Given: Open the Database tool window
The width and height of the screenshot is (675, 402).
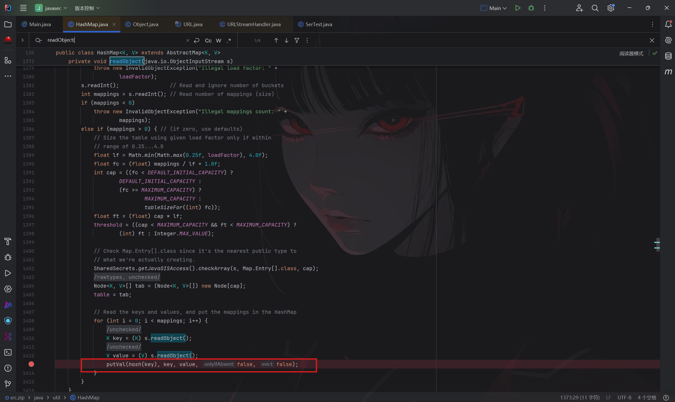Looking at the screenshot, I should tap(668, 56).
